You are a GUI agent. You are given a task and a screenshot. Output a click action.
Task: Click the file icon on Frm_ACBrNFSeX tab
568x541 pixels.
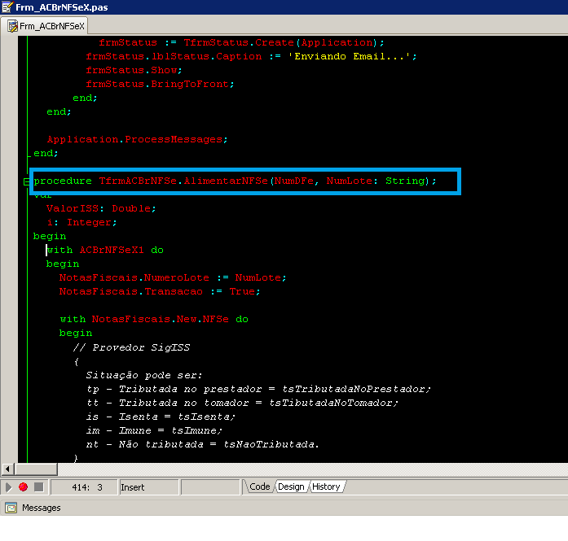(13, 26)
